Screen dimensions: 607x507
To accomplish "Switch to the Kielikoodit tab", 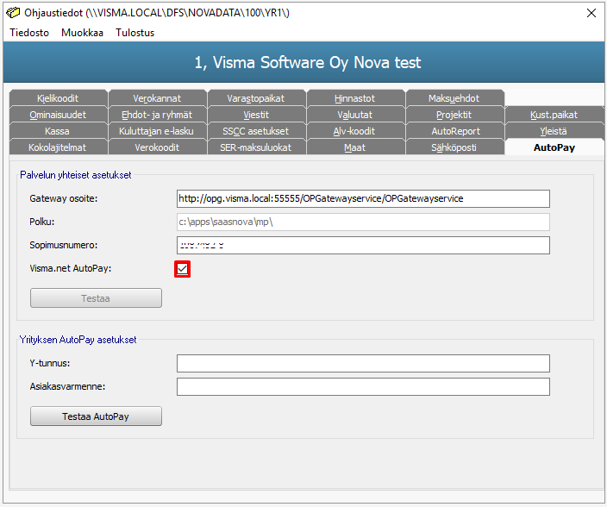I will pyautogui.click(x=58, y=98).
